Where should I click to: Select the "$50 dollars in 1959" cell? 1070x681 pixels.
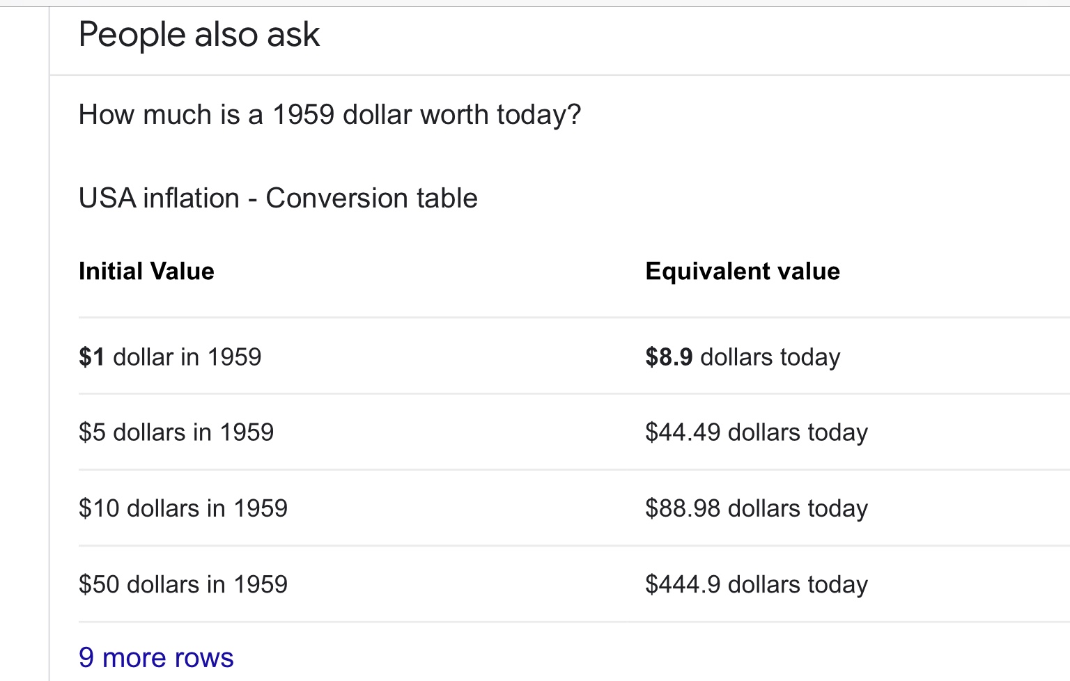pyautogui.click(x=183, y=584)
